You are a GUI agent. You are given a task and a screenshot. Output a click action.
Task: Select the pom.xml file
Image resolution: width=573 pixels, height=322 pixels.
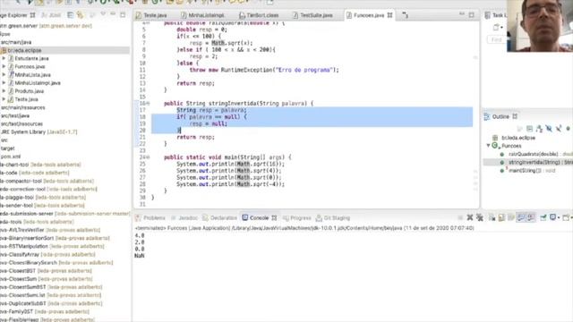pyautogui.click(x=10, y=157)
